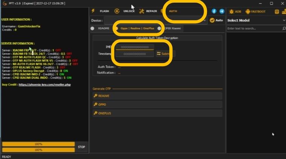This screenshot has width=286, height=159.
Task: Click the PFT v3.9 app logo icon
Action: (5, 3)
